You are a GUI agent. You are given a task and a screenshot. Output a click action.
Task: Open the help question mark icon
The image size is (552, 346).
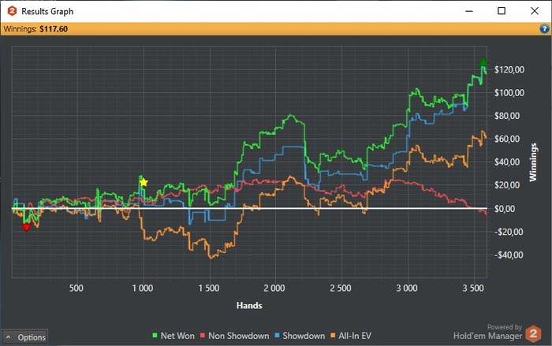click(x=544, y=28)
